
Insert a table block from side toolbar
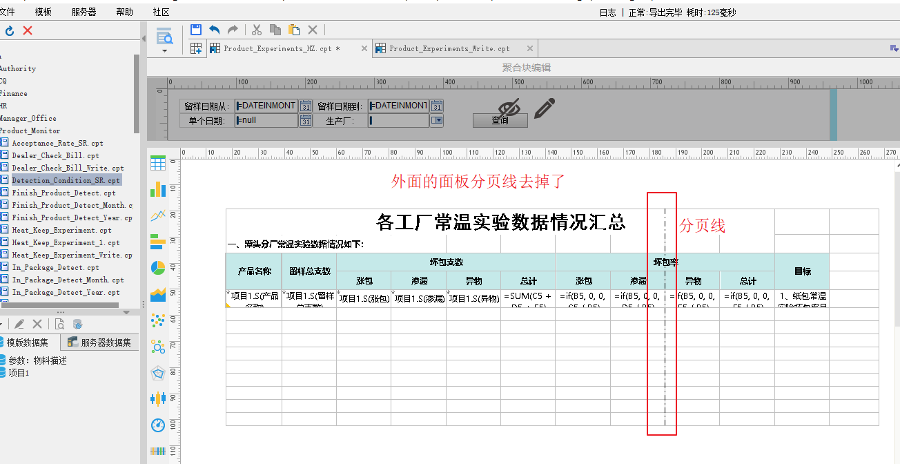158,164
